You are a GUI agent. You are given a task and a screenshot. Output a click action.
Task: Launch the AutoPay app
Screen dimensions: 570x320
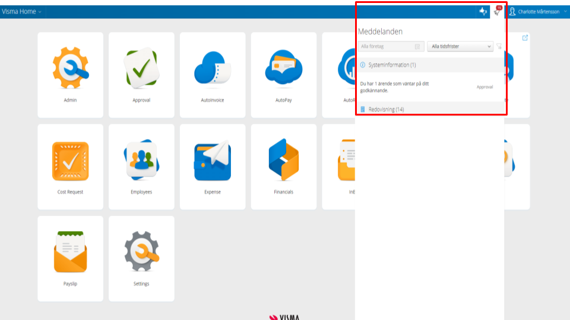284,75
